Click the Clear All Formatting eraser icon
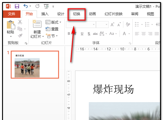The height and width of the screenshot is (120, 163). [x=128, y=24]
